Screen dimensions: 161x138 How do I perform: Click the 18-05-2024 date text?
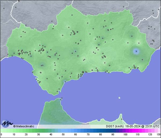coord(133,126)
